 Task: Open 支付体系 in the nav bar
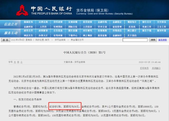[x=161, y=22]
